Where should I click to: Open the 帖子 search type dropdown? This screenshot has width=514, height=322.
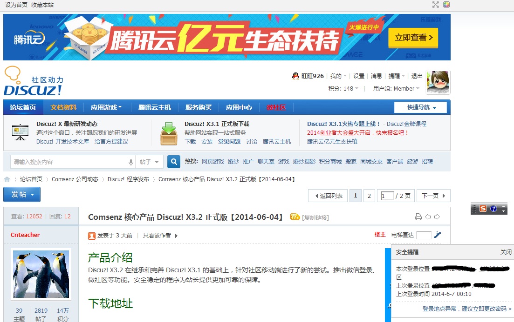[x=149, y=162]
